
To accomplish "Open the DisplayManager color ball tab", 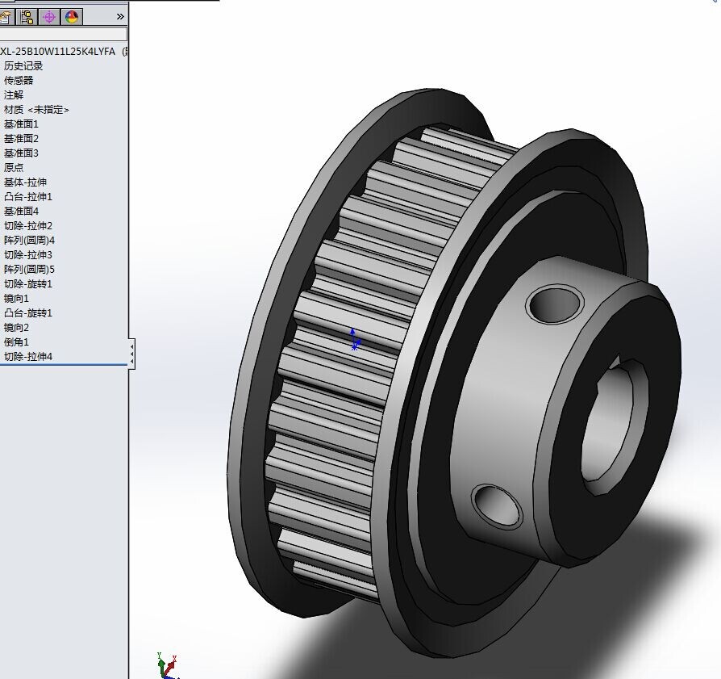I will tap(72, 17).
